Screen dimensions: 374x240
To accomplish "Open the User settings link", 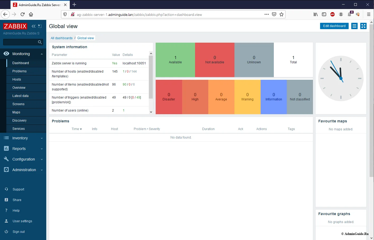I will point(22,221).
